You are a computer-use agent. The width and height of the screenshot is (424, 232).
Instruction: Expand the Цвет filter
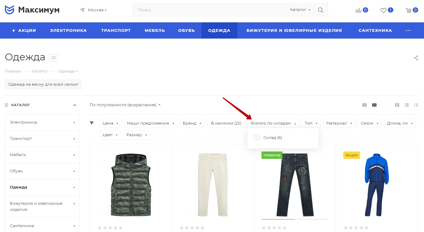(x=110, y=135)
